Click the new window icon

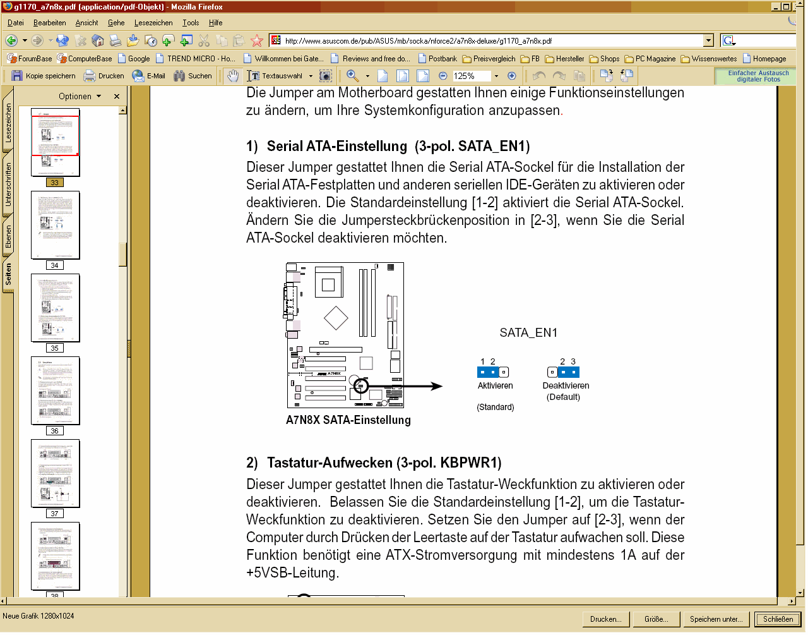[x=186, y=40]
